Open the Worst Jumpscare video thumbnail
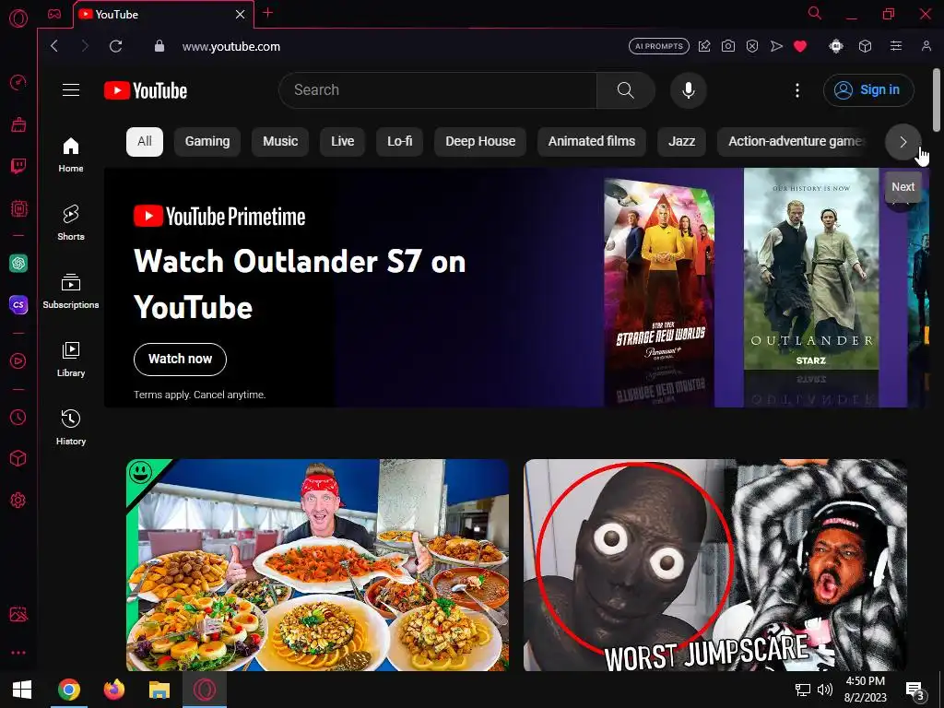 [x=714, y=565]
